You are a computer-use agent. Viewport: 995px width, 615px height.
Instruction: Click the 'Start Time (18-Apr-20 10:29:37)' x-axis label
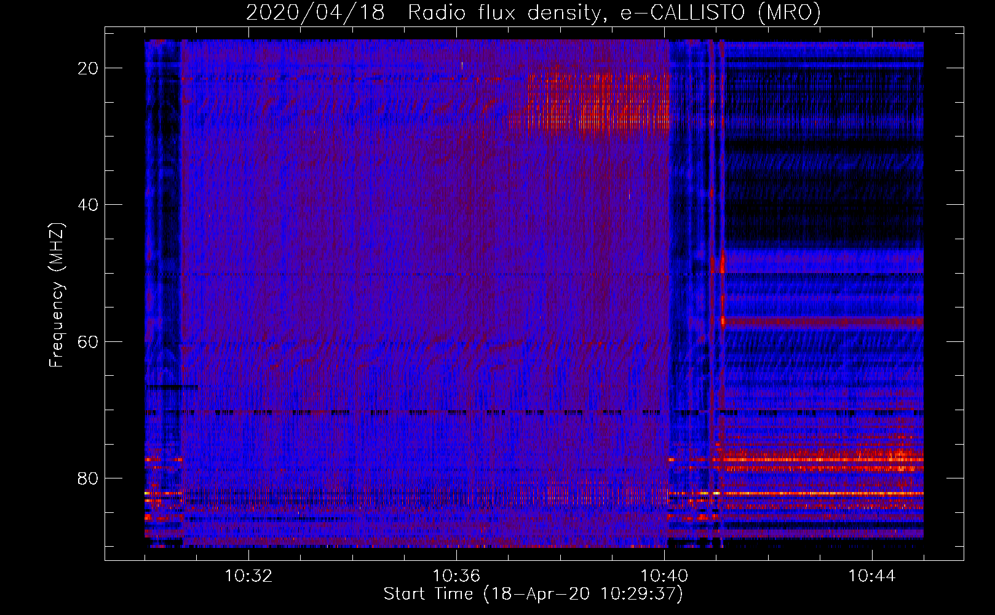click(x=533, y=594)
